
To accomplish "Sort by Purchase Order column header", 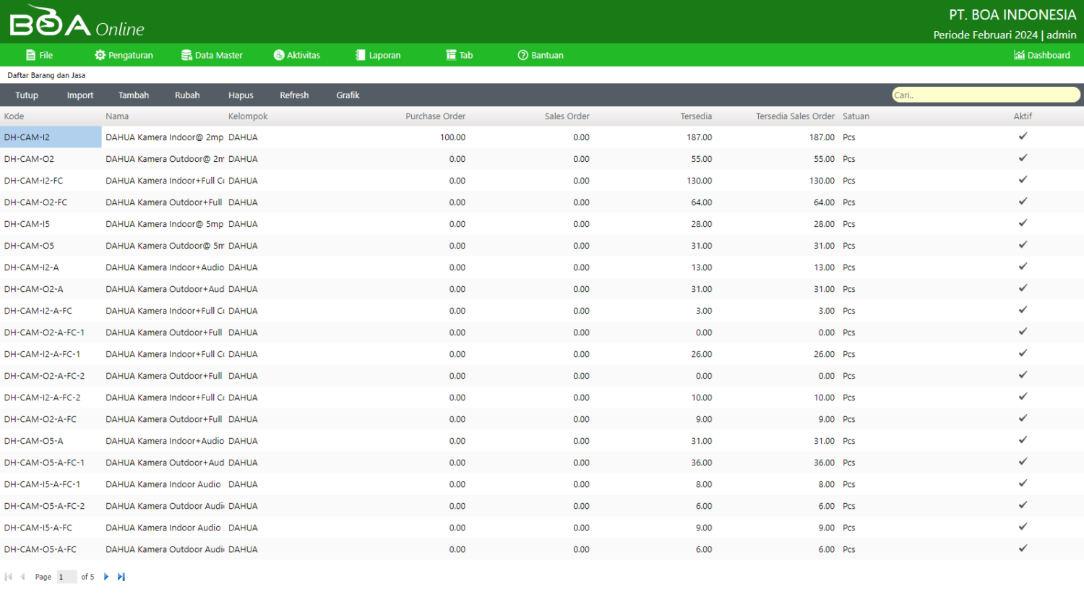I will (x=435, y=116).
